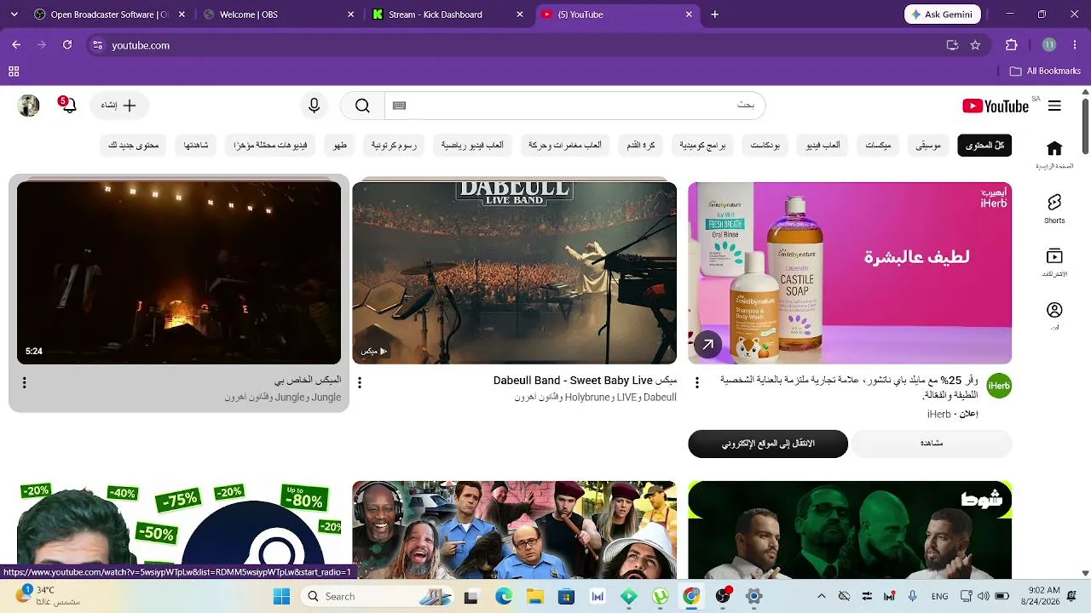This screenshot has width=1091, height=613.
Task: Select the ألعاب مغامرات وحركة chip
Action: pos(564,146)
